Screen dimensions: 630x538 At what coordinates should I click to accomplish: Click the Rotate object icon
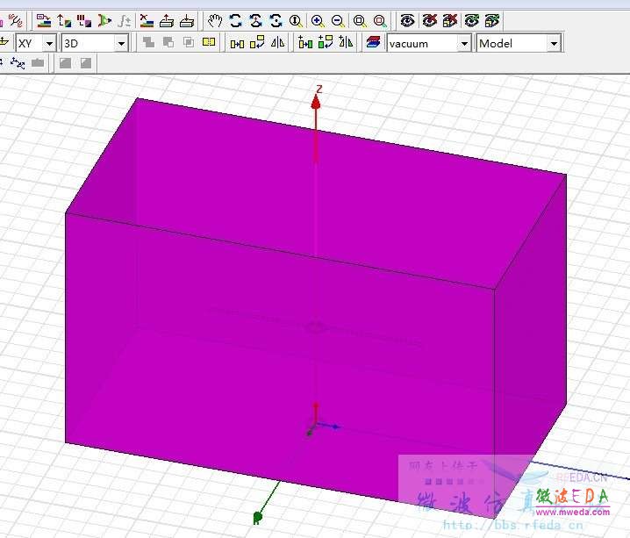(257, 43)
